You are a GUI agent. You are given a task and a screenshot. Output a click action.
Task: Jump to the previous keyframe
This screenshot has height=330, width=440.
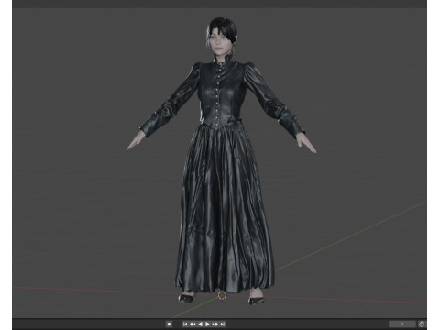[192, 324]
